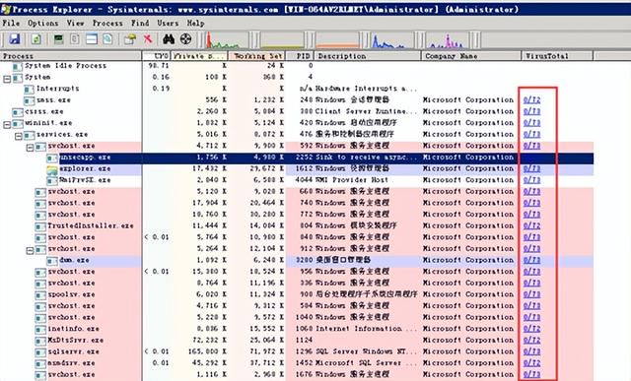The height and width of the screenshot is (381, 631).
Task: Click the orange physical memory graph
Action: [337, 40]
